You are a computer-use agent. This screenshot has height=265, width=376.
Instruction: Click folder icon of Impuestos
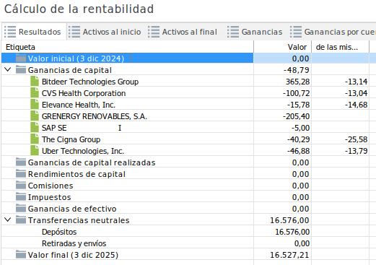click(21, 196)
